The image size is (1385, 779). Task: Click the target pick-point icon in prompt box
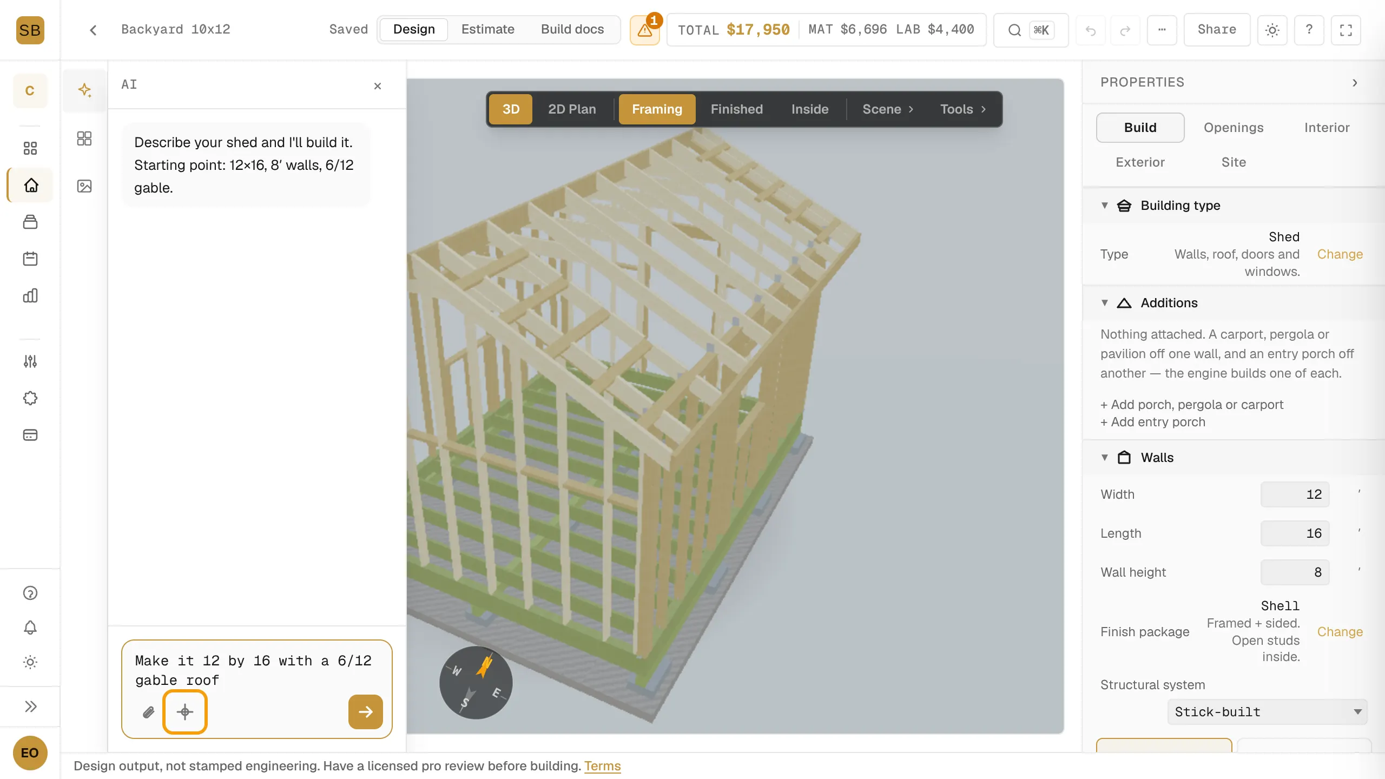point(185,712)
